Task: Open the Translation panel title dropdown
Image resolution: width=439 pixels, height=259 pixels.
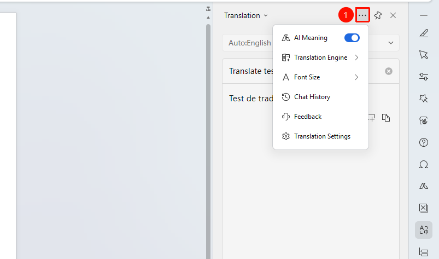Action: pos(246,15)
